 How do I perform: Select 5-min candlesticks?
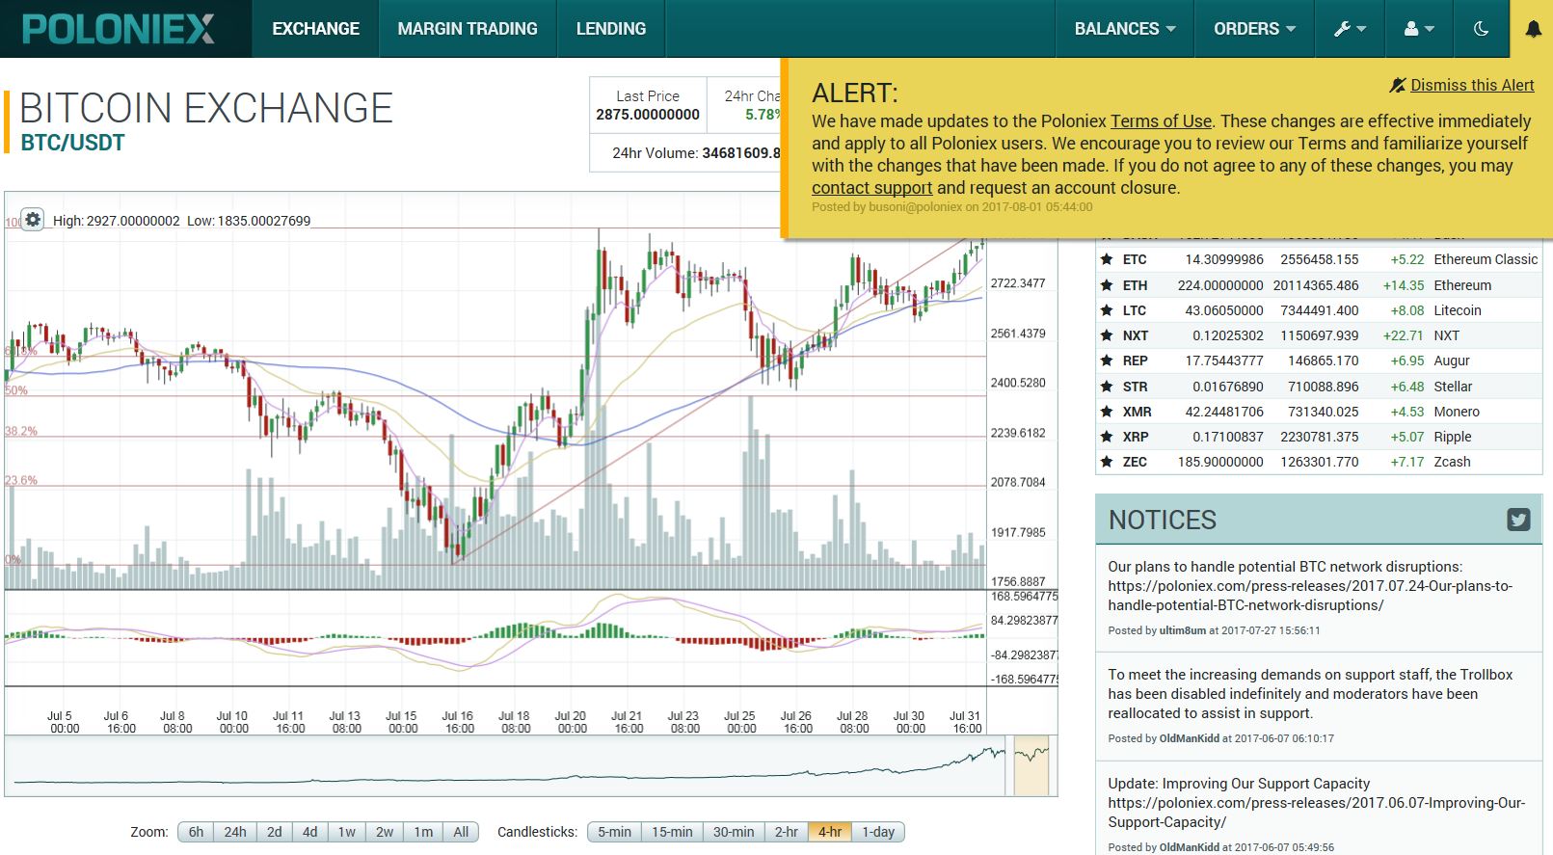click(614, 832)
